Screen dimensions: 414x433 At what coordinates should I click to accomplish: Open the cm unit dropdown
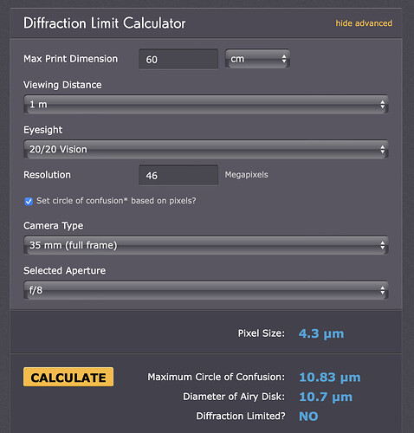tap(257, 59)
